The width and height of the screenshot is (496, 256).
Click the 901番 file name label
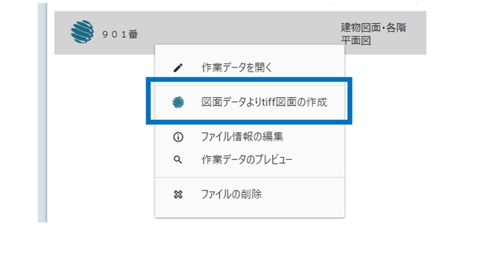click(x=120, y=34)
